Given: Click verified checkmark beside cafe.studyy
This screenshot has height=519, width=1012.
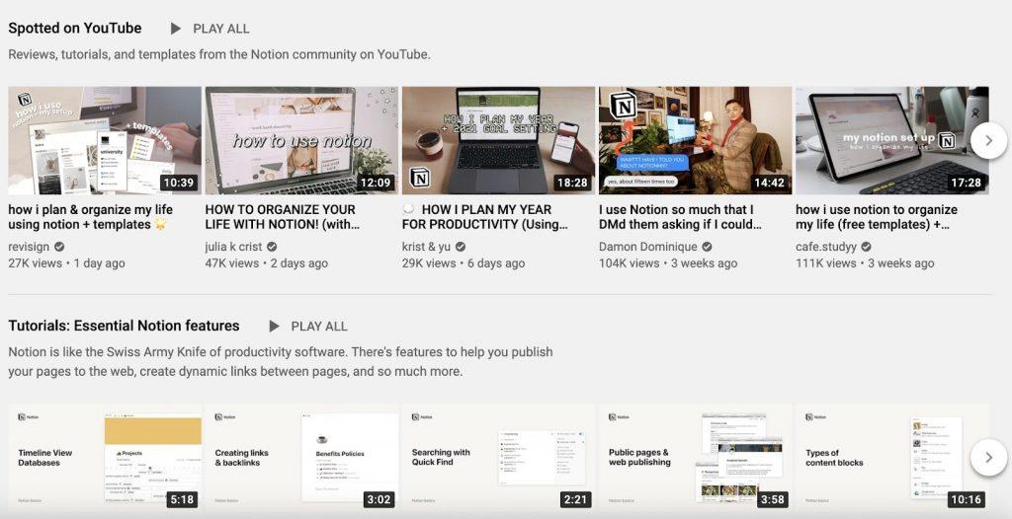Looking at the screenshot, I should [867, 247].
